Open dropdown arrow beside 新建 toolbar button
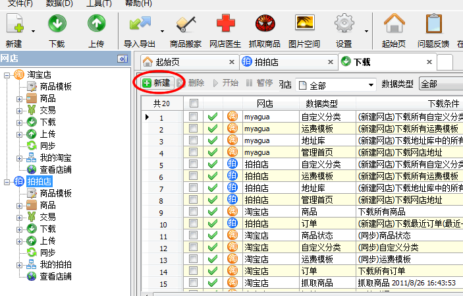463x296 pixels. coord(33,31)
